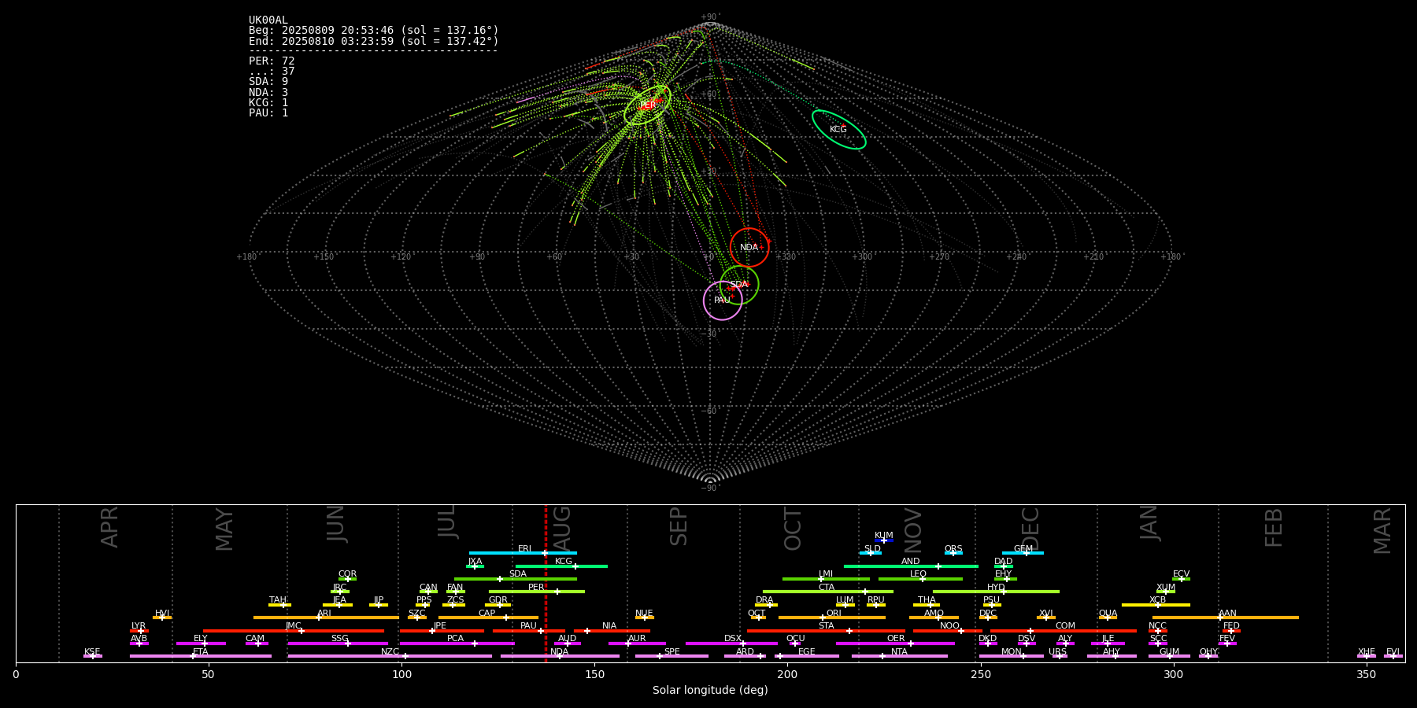Click the KUM shower bar in the timeline
This screenshot has height=708, width=1417.
click(884, 540)
